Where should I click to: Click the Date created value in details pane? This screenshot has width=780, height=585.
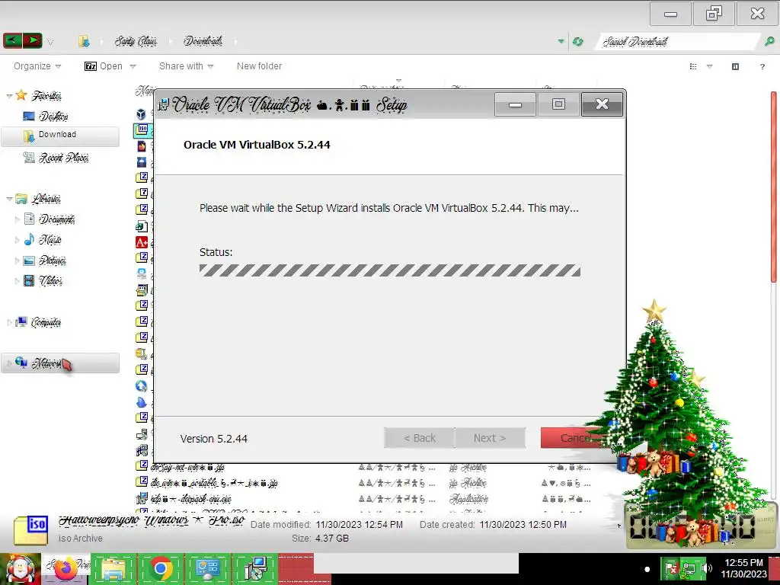tap(523, 525)
